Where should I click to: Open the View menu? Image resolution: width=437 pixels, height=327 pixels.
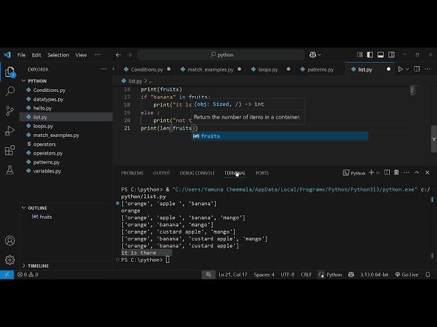tap(81, 54)
